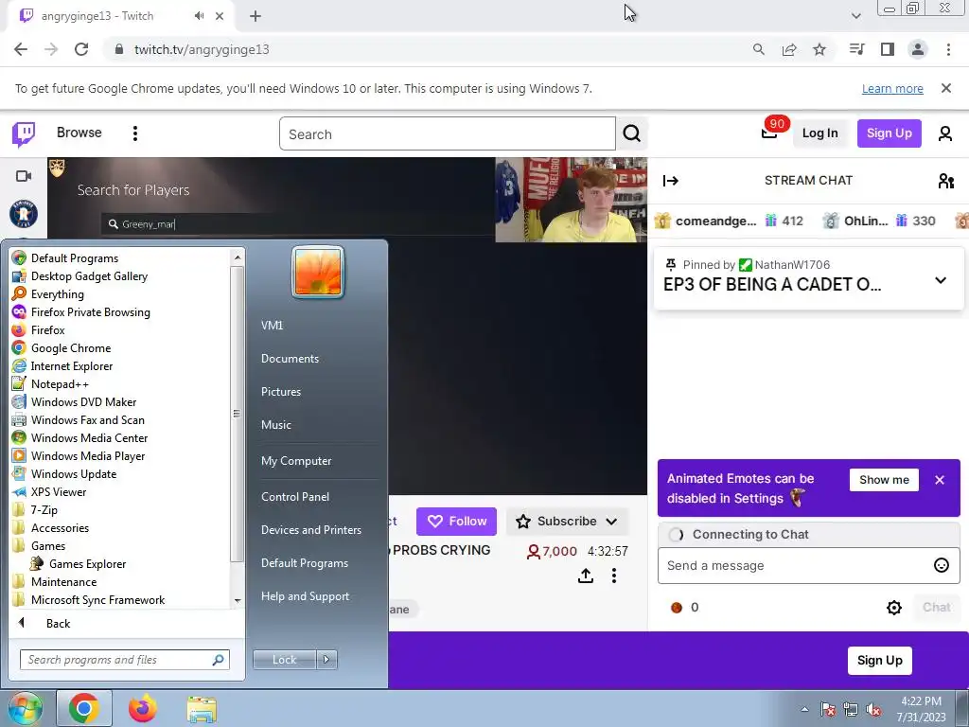The width and height of the screenshot is (969, 727).
Task: Open Control Panel from Start menu
Action: pos(295,496)
